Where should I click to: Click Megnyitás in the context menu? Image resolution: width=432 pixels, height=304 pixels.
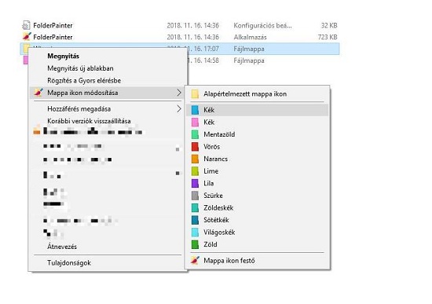tap(63, 57)
